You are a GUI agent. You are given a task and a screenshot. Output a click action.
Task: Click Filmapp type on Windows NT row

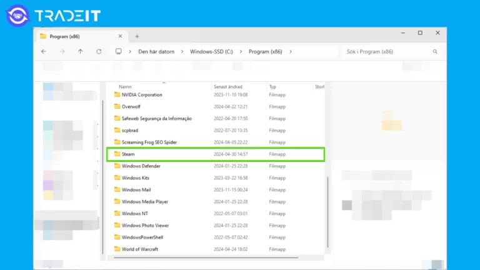(x=277, y=213)
